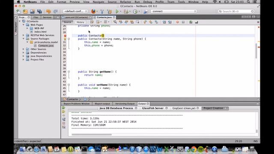Open the Navigate menu
The height and width of the screenshot is (154, 274).
point(98,2)
